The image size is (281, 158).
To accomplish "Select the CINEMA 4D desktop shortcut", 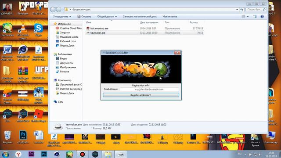I will (x=23, y=53).
